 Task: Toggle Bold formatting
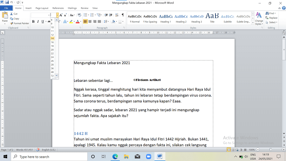[x=33, y=22]
